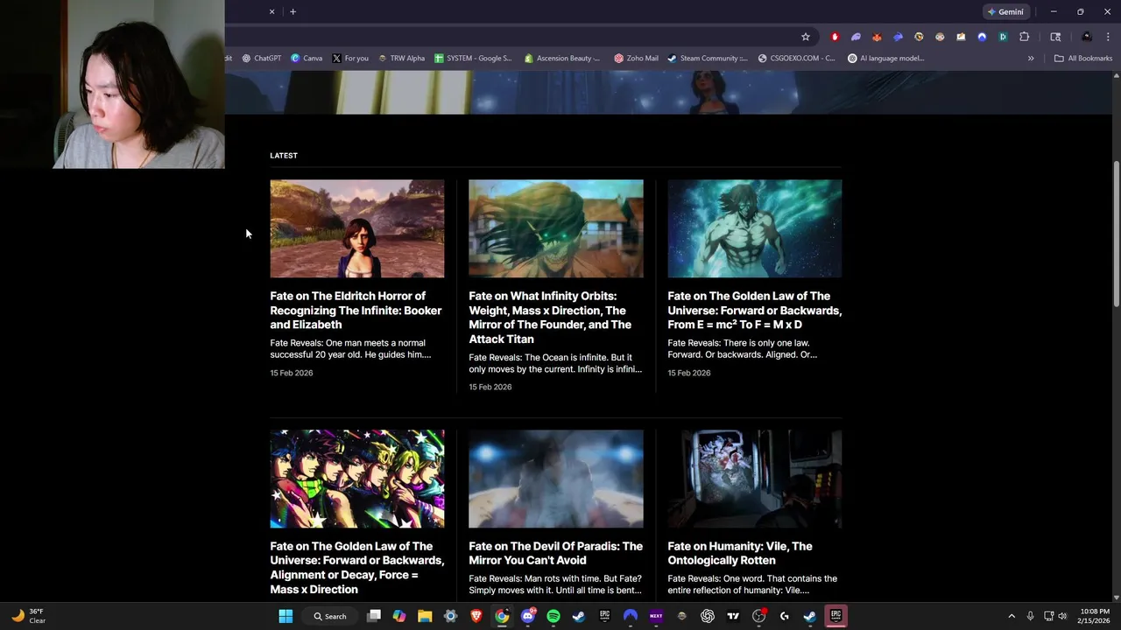Open the ChatGPT bookmark
Screen dimensions: 1121x630
click(x=261, y=59)
